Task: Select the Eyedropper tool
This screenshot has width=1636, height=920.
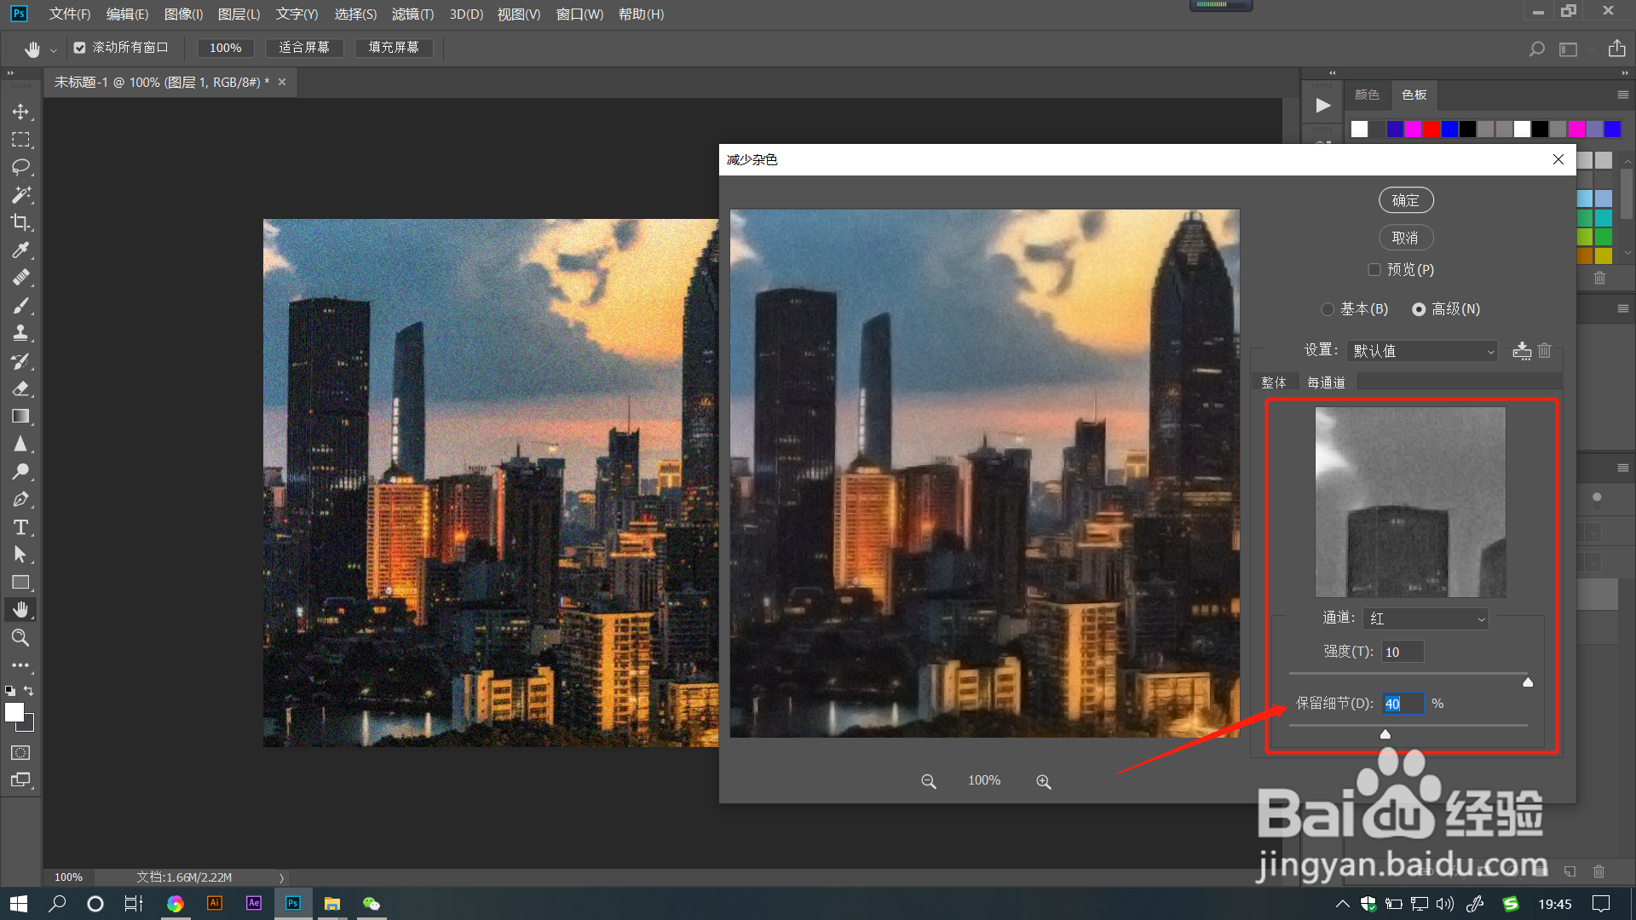Action: click(x=20, y=250)
